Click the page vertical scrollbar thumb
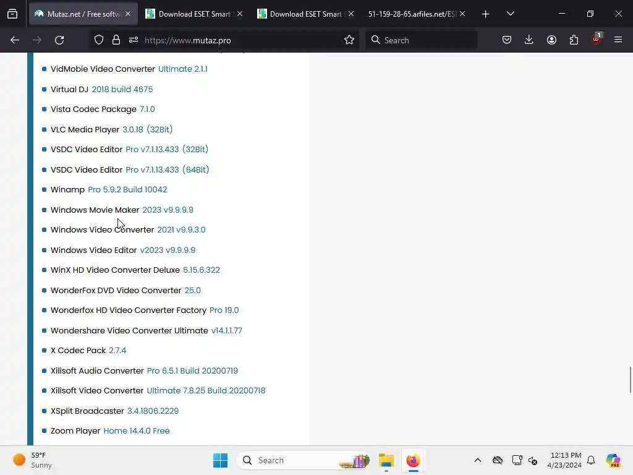 [x=630, y=379]
